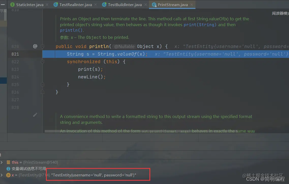Click line number 824 in the gutter
The width and height of the screenshot is (289, 184).
pos(15,77)
